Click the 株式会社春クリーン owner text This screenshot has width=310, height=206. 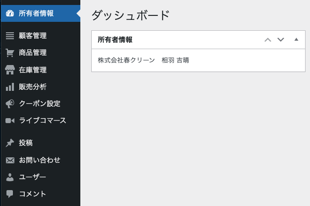126,61
